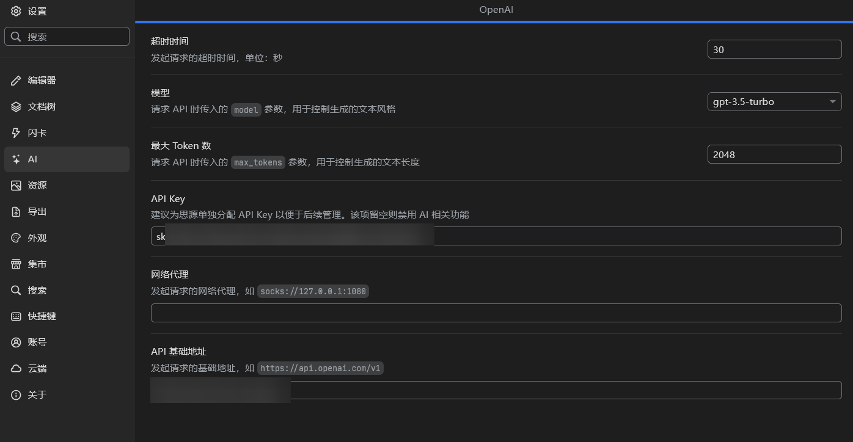The width and height of the screenshot is (853, 442).
Task: Click the 最大 Token 数 heading
Action: tap(181, 146)
